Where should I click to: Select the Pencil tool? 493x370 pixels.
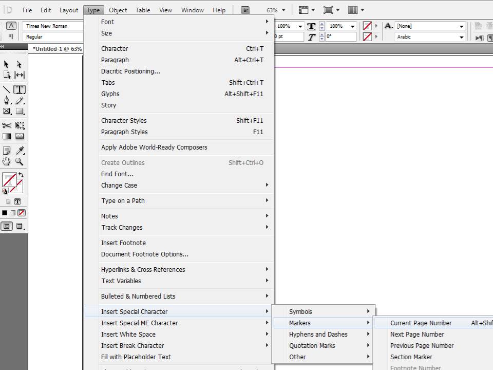(20, 100)
